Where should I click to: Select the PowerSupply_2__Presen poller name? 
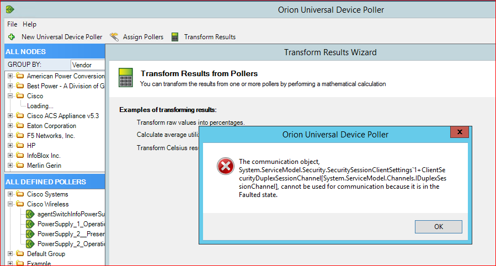tap(71, 234)
